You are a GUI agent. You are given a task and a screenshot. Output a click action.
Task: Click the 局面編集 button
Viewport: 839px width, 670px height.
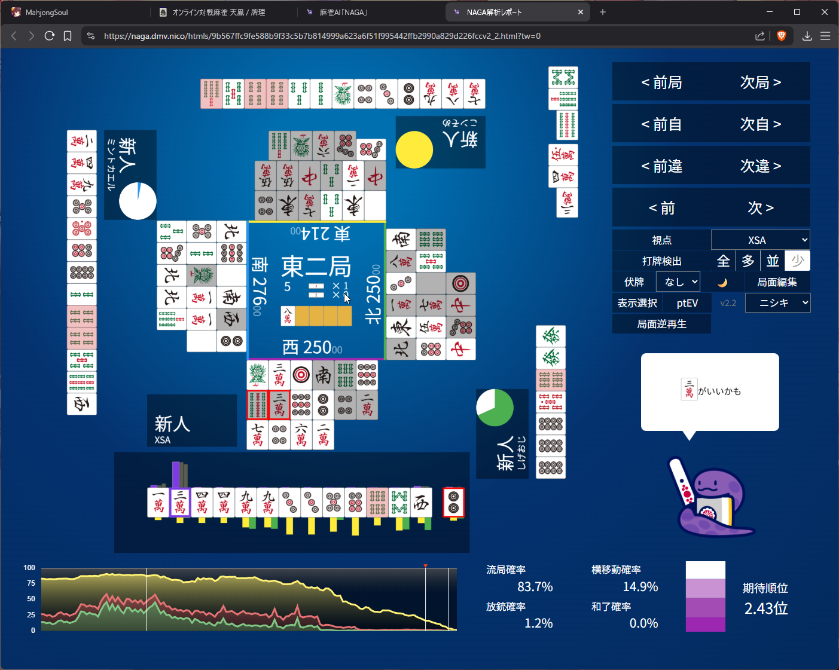777,282
